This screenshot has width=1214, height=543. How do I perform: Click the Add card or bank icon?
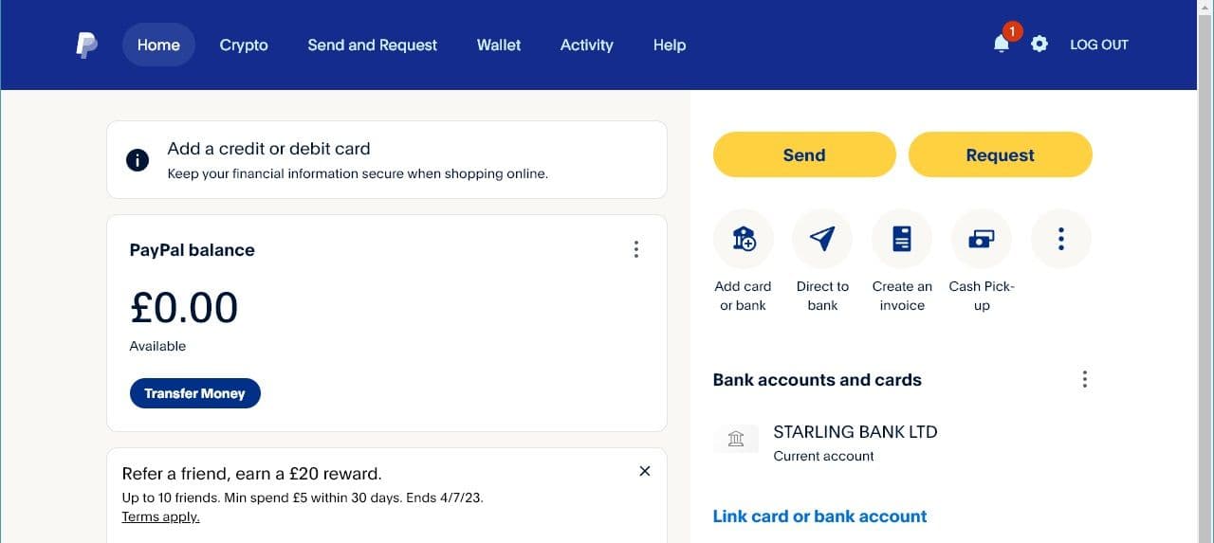coord(744,240)
